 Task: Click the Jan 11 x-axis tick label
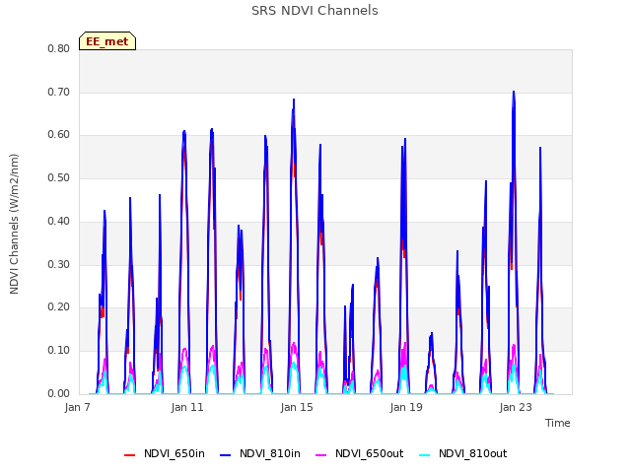pyautogui.click(x=187, y=407)
